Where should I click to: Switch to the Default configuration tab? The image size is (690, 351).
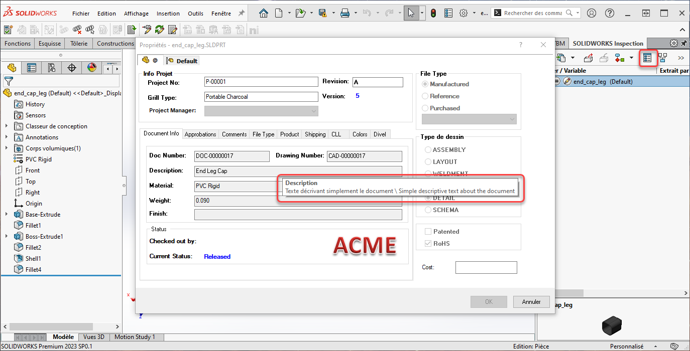coord(182,61)
